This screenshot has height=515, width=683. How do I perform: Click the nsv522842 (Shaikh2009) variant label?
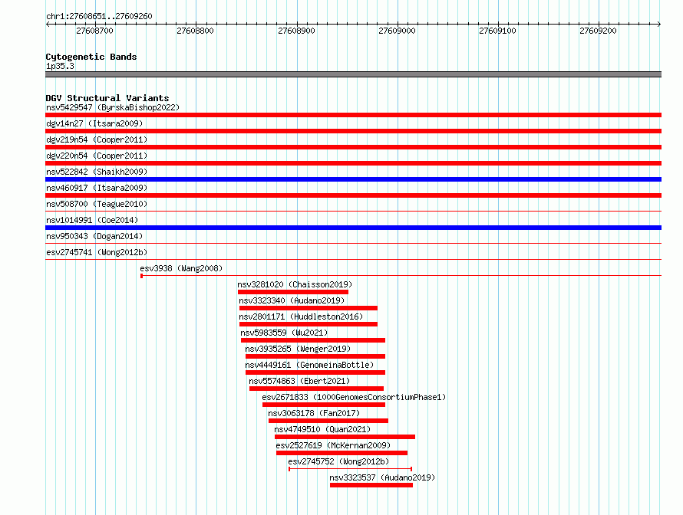click(97, 172)
